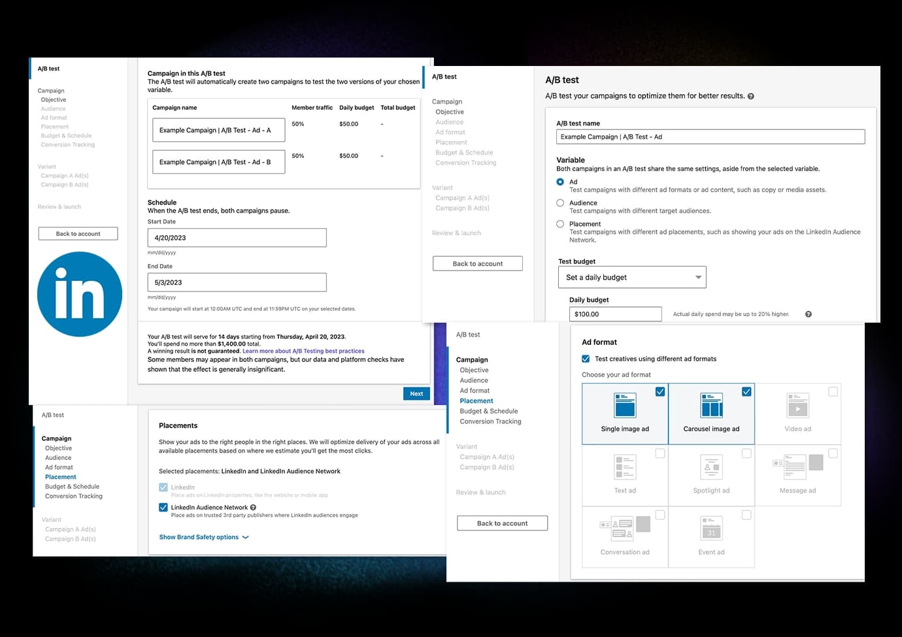Select the Audience variable radio button
The height and width of the screenshot is (637, 902).
560,203
